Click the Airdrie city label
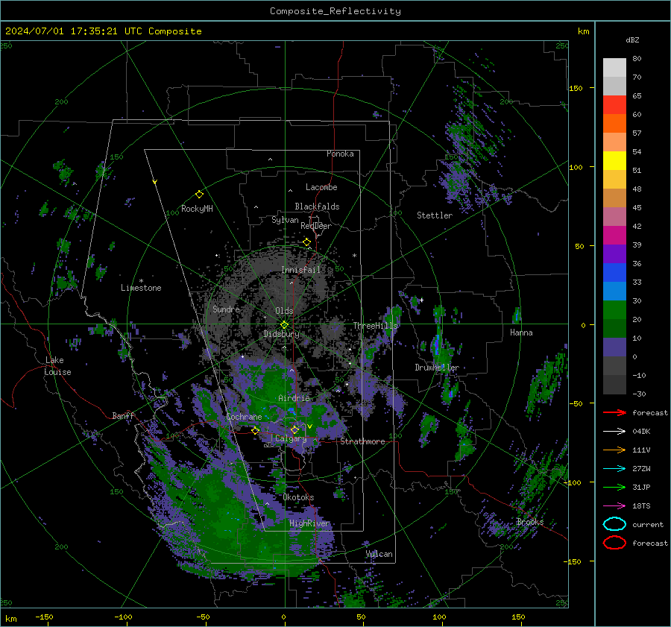This screenshot has width=671, height=627. coord(294,398)
